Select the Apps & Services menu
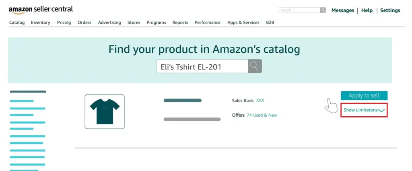 (243, 23)
